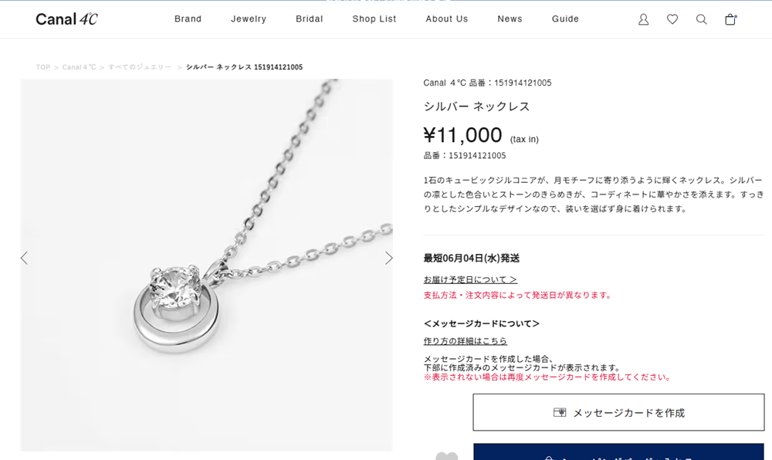Open the News menu item
The height and width of the screenshot is (460, 772).
pyautogui.click(x=510, y=19)
